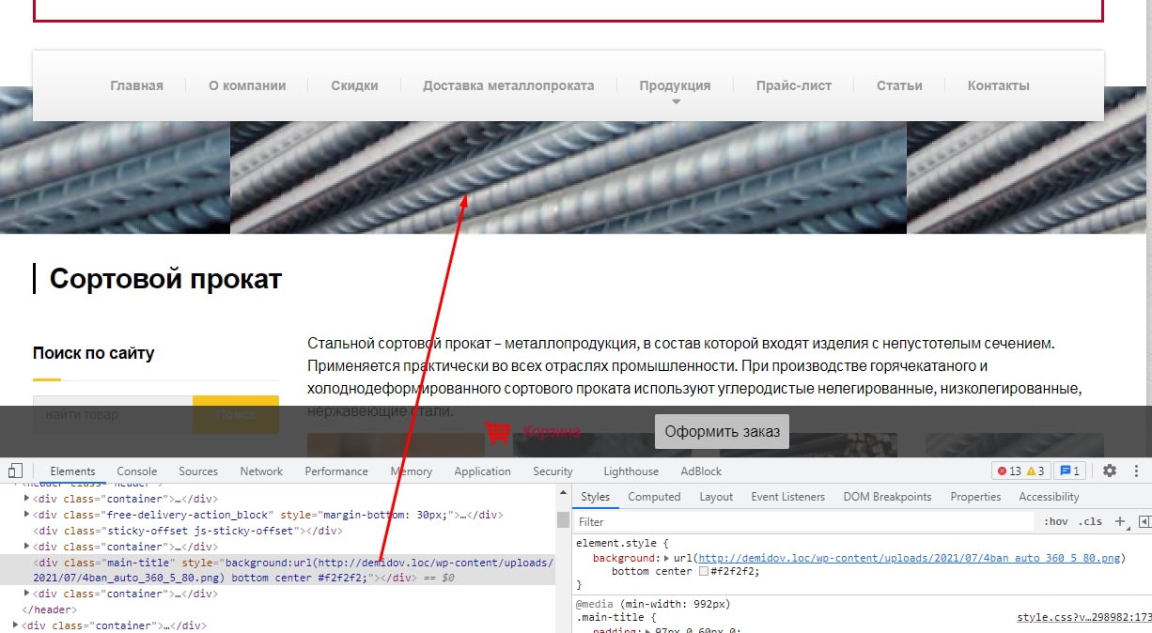1152x633 pixels.
Task: Open the AdBlock tab
Action: coord(701,471)
